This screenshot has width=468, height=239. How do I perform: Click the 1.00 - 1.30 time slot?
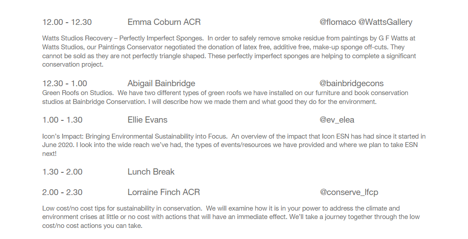62,120
